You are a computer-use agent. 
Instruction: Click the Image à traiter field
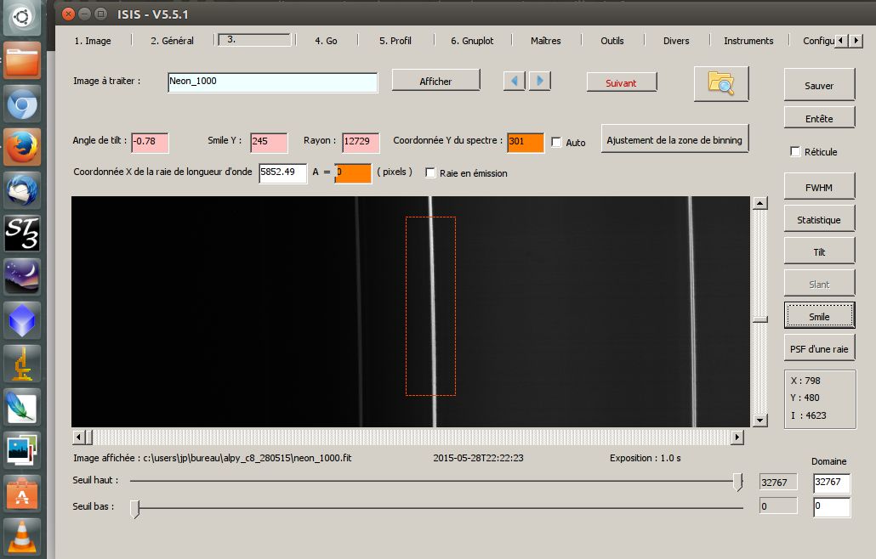pos(273,82)
